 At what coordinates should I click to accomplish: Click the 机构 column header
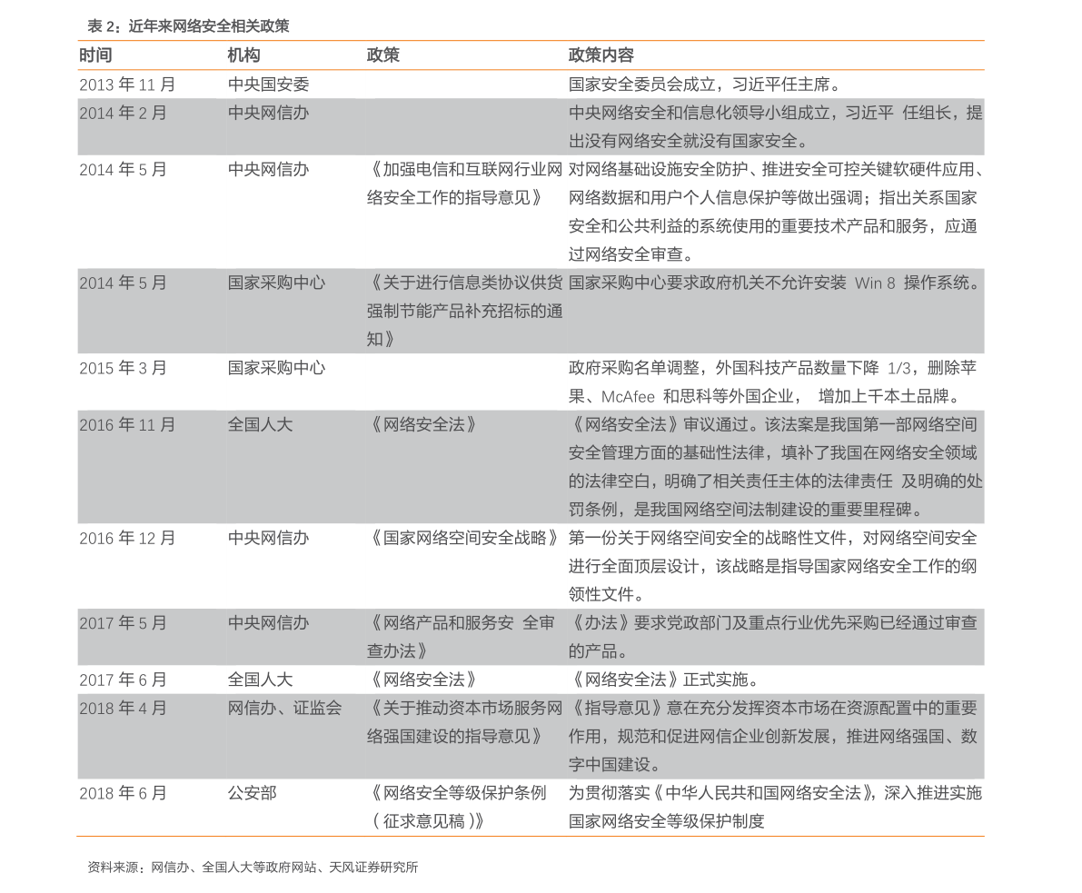pyautogui.click(x=240, y=55)
